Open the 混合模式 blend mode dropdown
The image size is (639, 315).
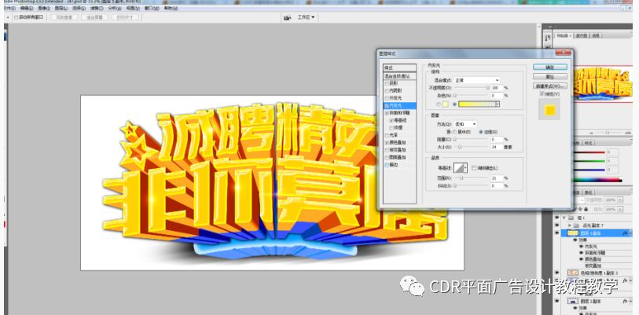pyautogui.click(x=477, y=80)
